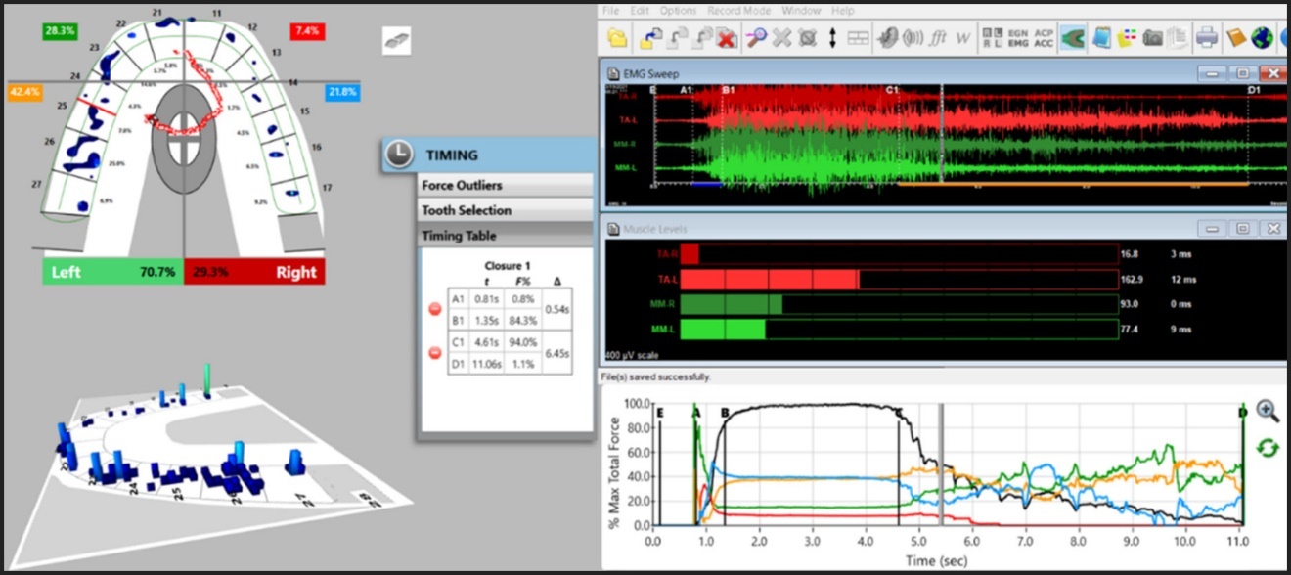
Task: Click the MM-L muscle level bar
Action: (898, 331)
